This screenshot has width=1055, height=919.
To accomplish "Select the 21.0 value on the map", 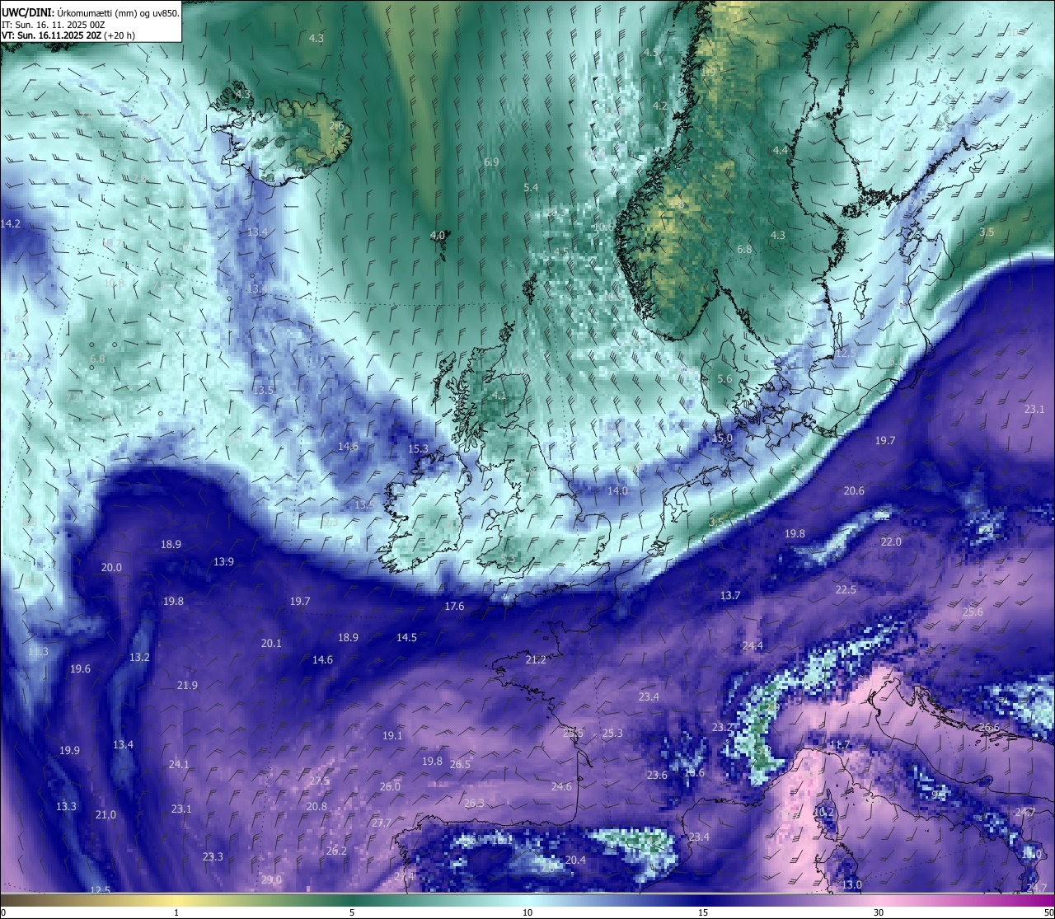I will tap(105, 815).
